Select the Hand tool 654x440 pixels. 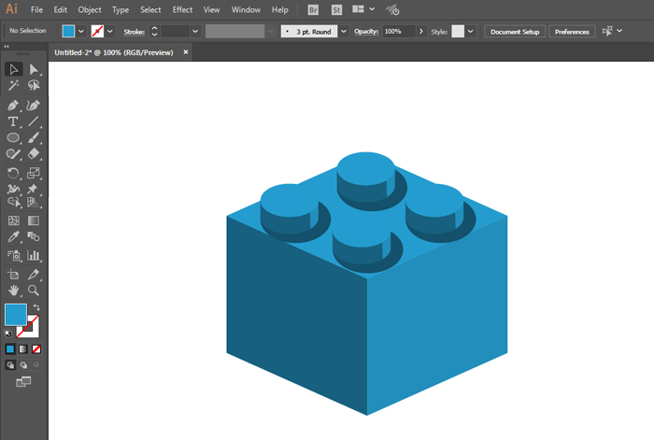coord(13,291)
